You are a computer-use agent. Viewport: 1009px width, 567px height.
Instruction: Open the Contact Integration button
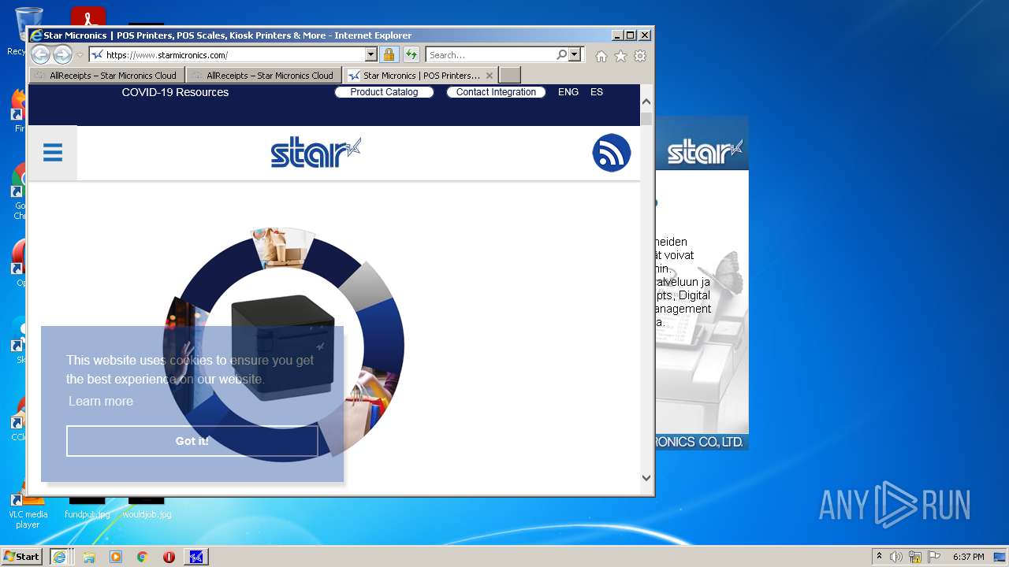(496, 92)
